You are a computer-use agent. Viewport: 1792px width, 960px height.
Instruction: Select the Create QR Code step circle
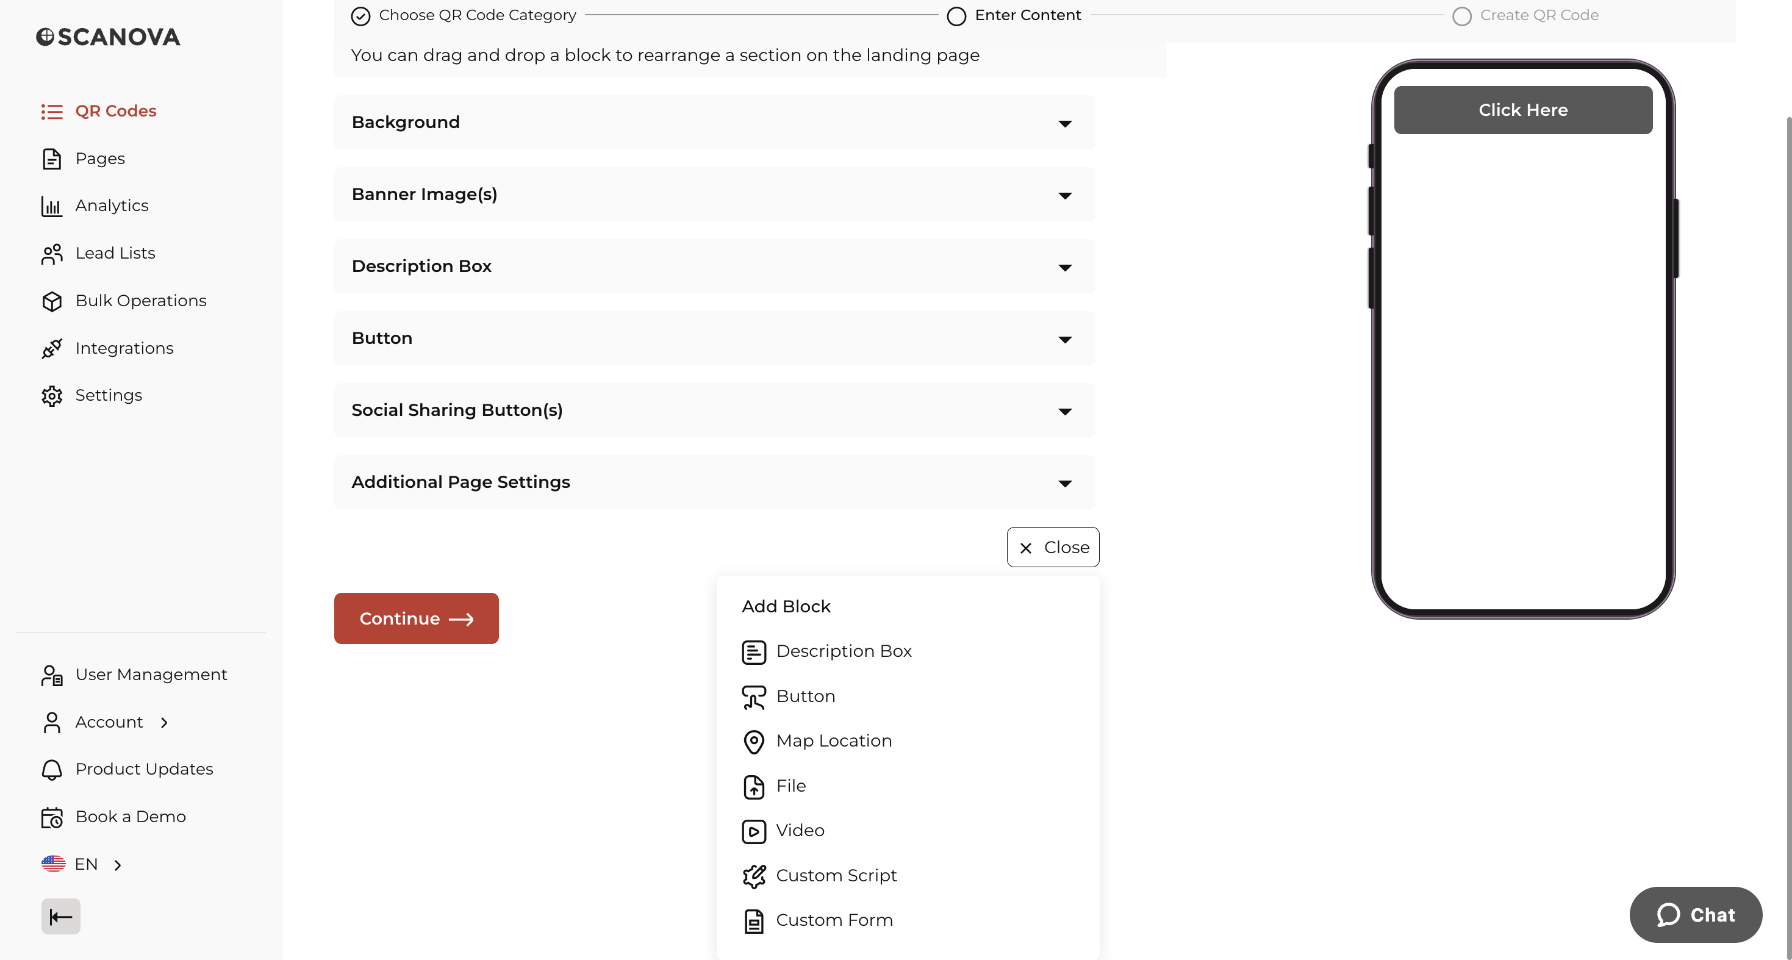pos(1461,16)
